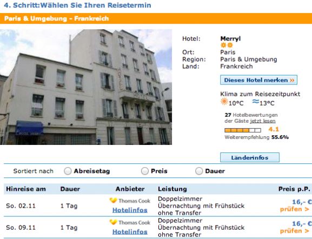Click the '4. Schritt: Wählen Sie Ihren Reisetermin' heading
Image resolution: width=312 pixels, height=239 pixels.
pos(78,5)
